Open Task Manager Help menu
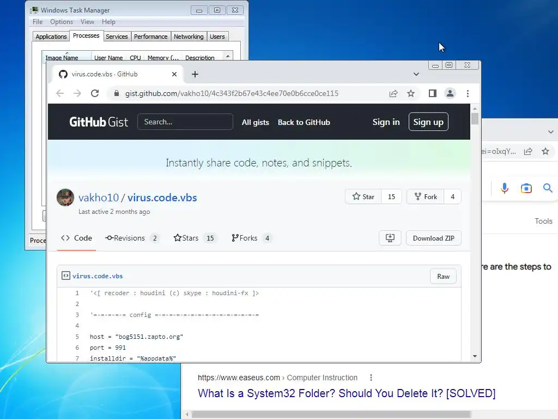Screen dimensions: 558x419 (x=108, y=22)
